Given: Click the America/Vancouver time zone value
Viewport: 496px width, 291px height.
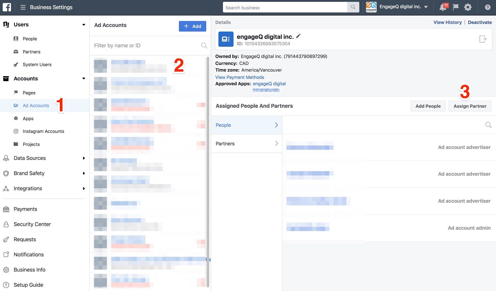Looking at the screenshot, I should pos(262,70).
